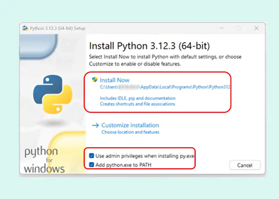Close the Python Setup window
This screenshot has width=279, height=199.
[256, 28]
